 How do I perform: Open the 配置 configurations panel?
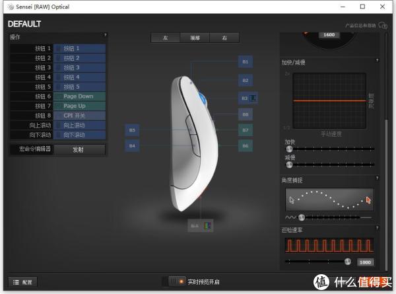coord(22,282)
